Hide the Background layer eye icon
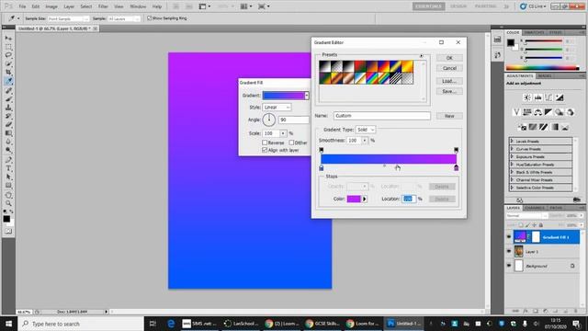This screenshot has width=588, height=331. pyautogui.click(x=509, y=266)
